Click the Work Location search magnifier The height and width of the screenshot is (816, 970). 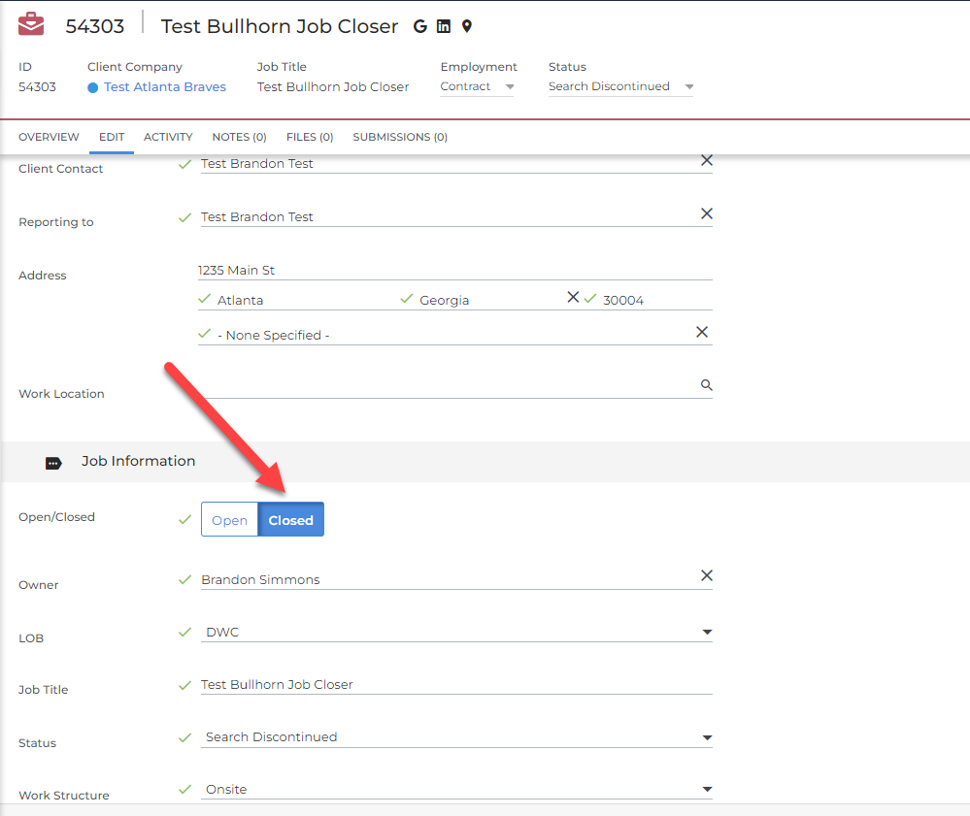(x=707, y=385)
